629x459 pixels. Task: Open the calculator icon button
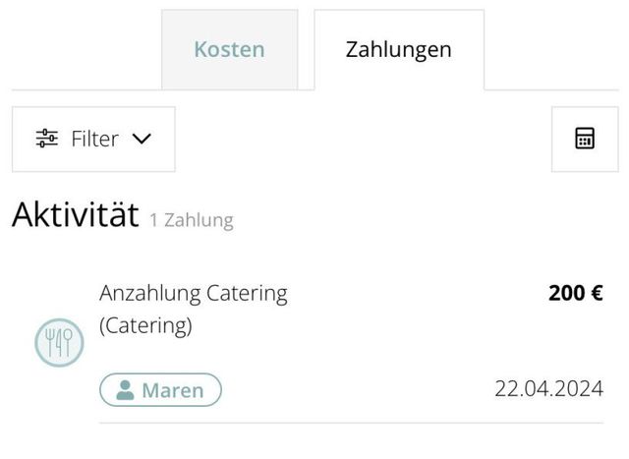[x=585, y=139]
